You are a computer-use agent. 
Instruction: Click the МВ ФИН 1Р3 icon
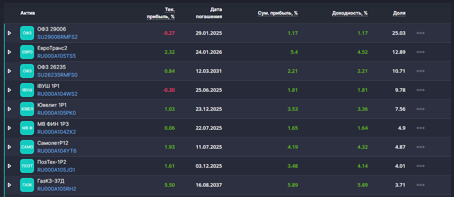[27, 128]
